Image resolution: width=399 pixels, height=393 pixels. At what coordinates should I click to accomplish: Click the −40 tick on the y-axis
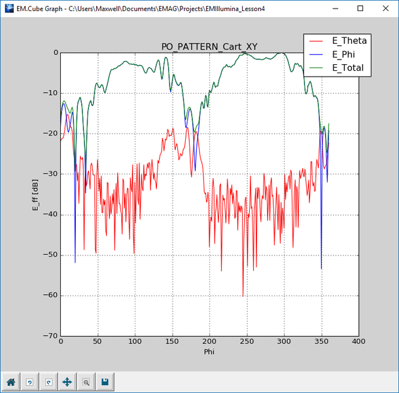pyautogui.click(x=50, y=214)
